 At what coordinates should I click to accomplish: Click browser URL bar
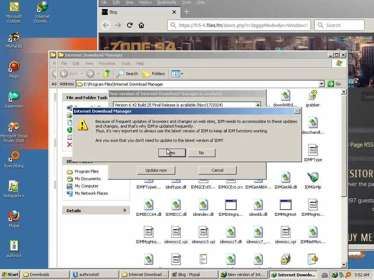239,25
